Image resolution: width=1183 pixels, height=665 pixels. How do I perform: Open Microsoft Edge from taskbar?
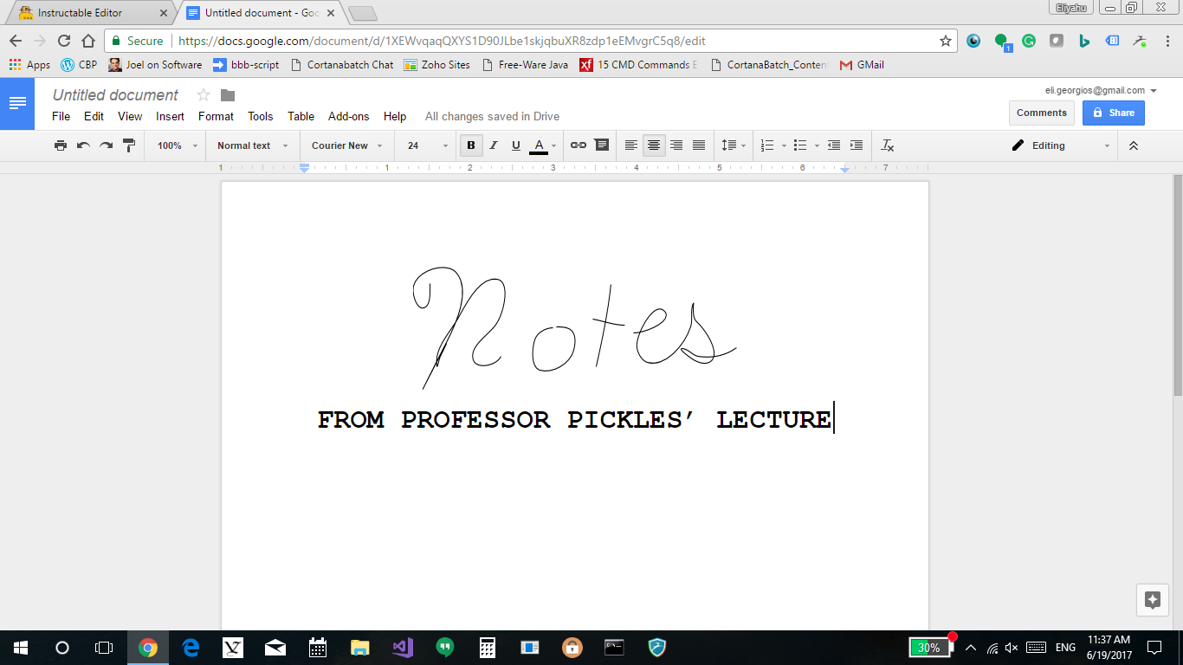(x=191, y=647)
